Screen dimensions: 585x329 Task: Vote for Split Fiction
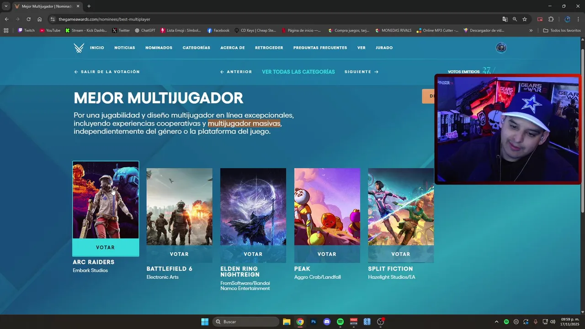click(401, 254)
